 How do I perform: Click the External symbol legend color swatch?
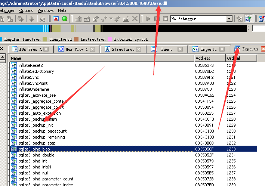pos(110,39)
